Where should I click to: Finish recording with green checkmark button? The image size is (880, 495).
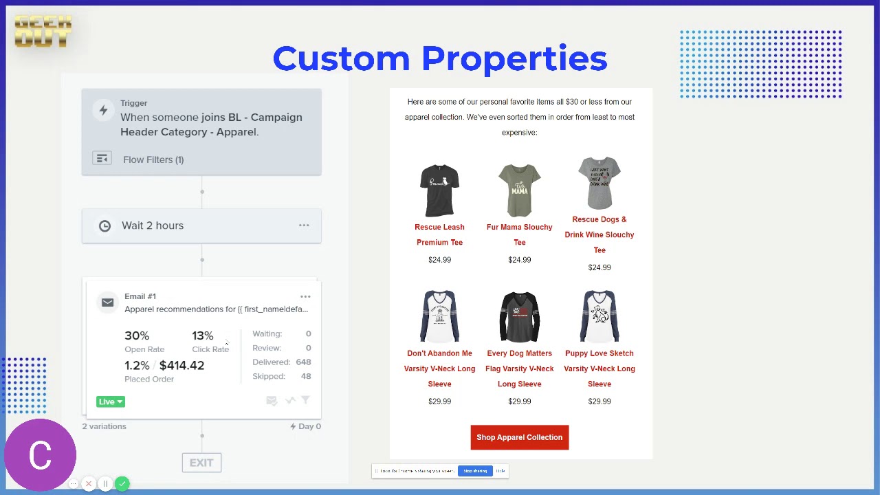pyautogui.click(x=122, y=484)
